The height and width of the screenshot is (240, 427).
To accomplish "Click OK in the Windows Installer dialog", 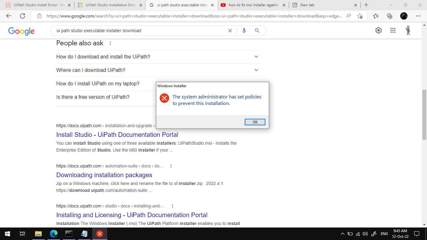I will [x=255, y=122].
